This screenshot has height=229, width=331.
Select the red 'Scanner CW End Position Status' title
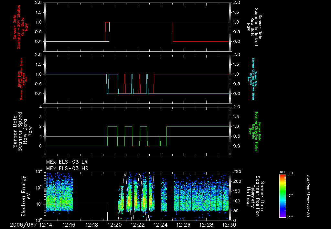(22, 79)
